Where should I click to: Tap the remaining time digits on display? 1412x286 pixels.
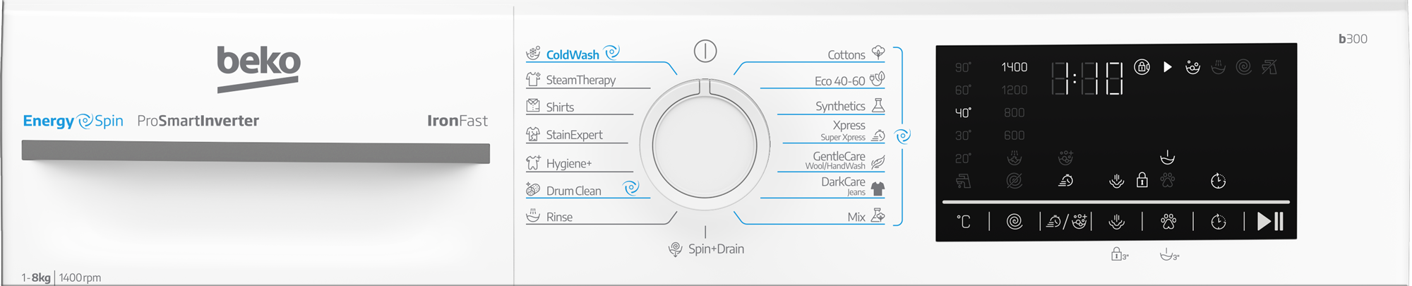[x=1087, y=78]
